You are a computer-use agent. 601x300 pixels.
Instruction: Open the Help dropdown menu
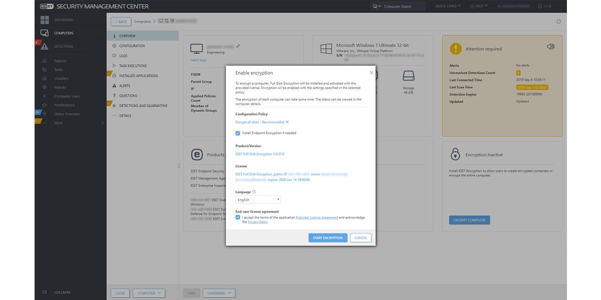478,6
